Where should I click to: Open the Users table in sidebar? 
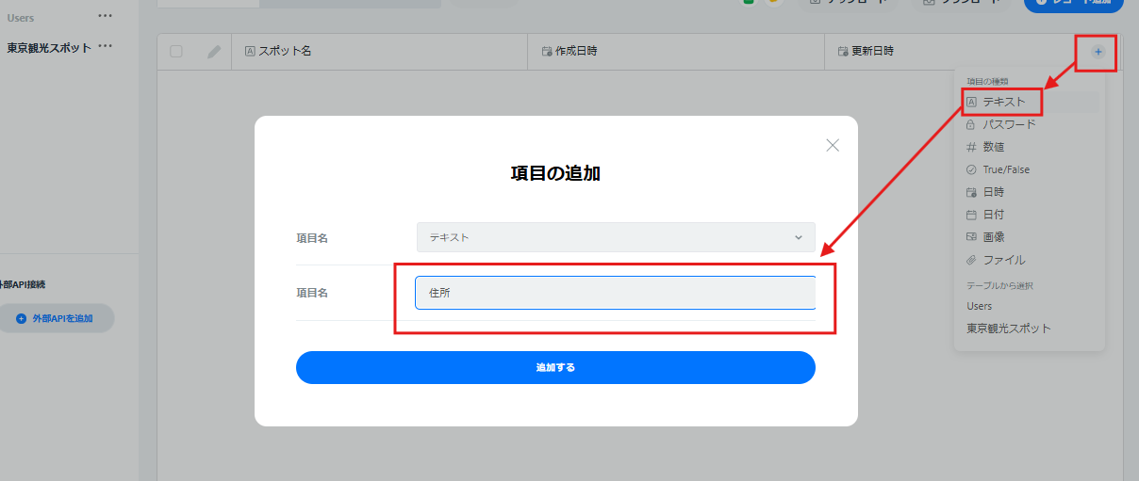pyautogui.click(x=21, y=17)
